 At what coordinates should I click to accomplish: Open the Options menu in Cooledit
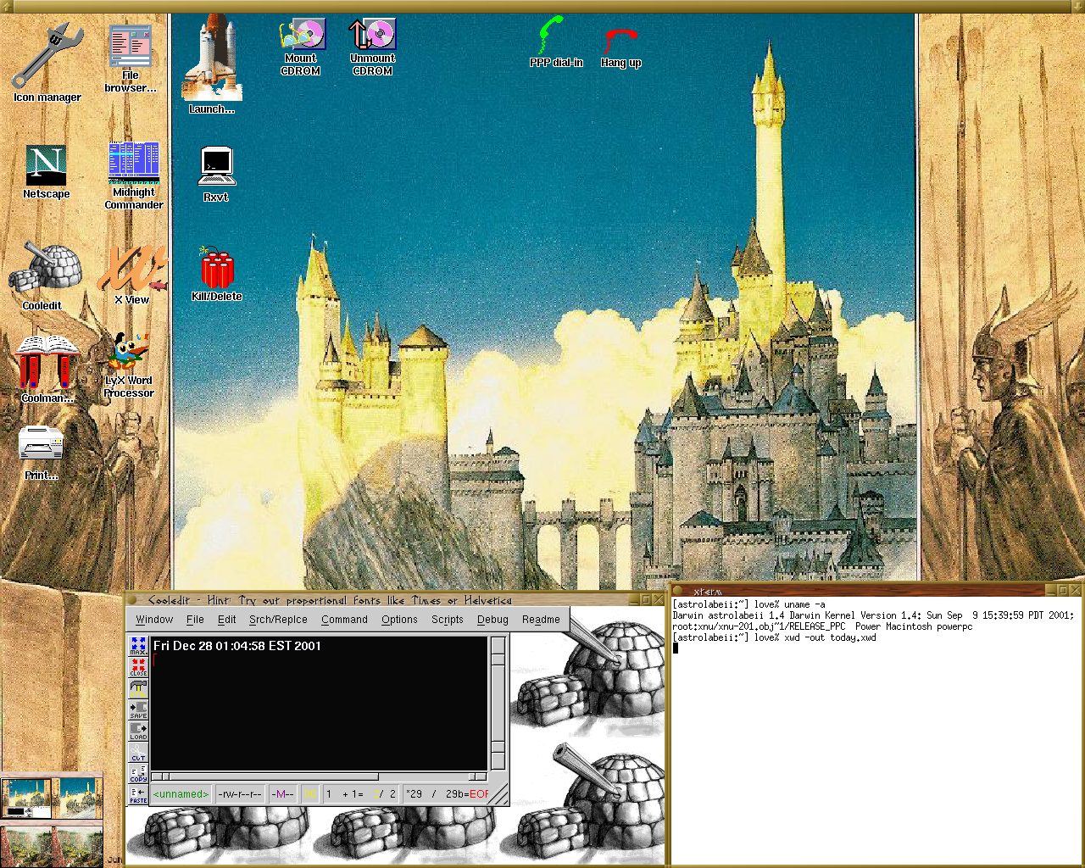[x=399, y=620]
